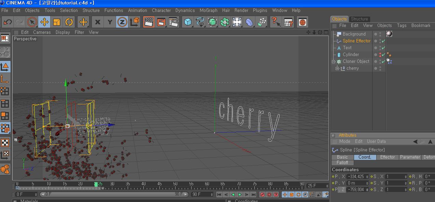Toggle the Cylinder enable checkmark

383,55
